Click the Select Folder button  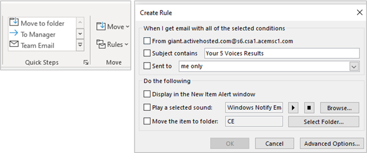point(324,122)
